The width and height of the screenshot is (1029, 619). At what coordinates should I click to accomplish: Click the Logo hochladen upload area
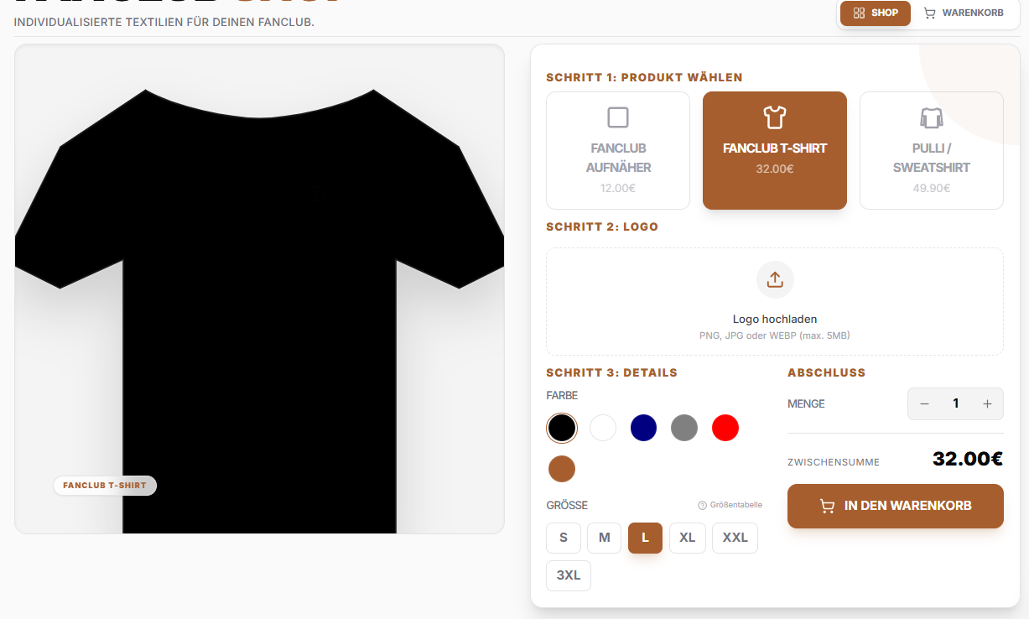[x=775, y=302]
